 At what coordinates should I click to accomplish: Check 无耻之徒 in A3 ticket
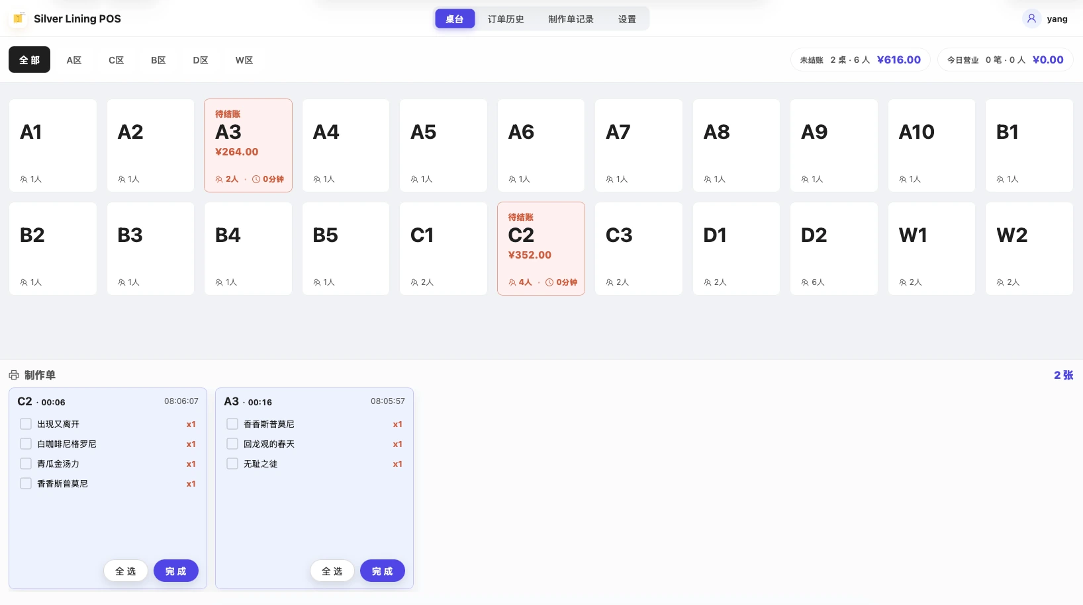point(232,464)
